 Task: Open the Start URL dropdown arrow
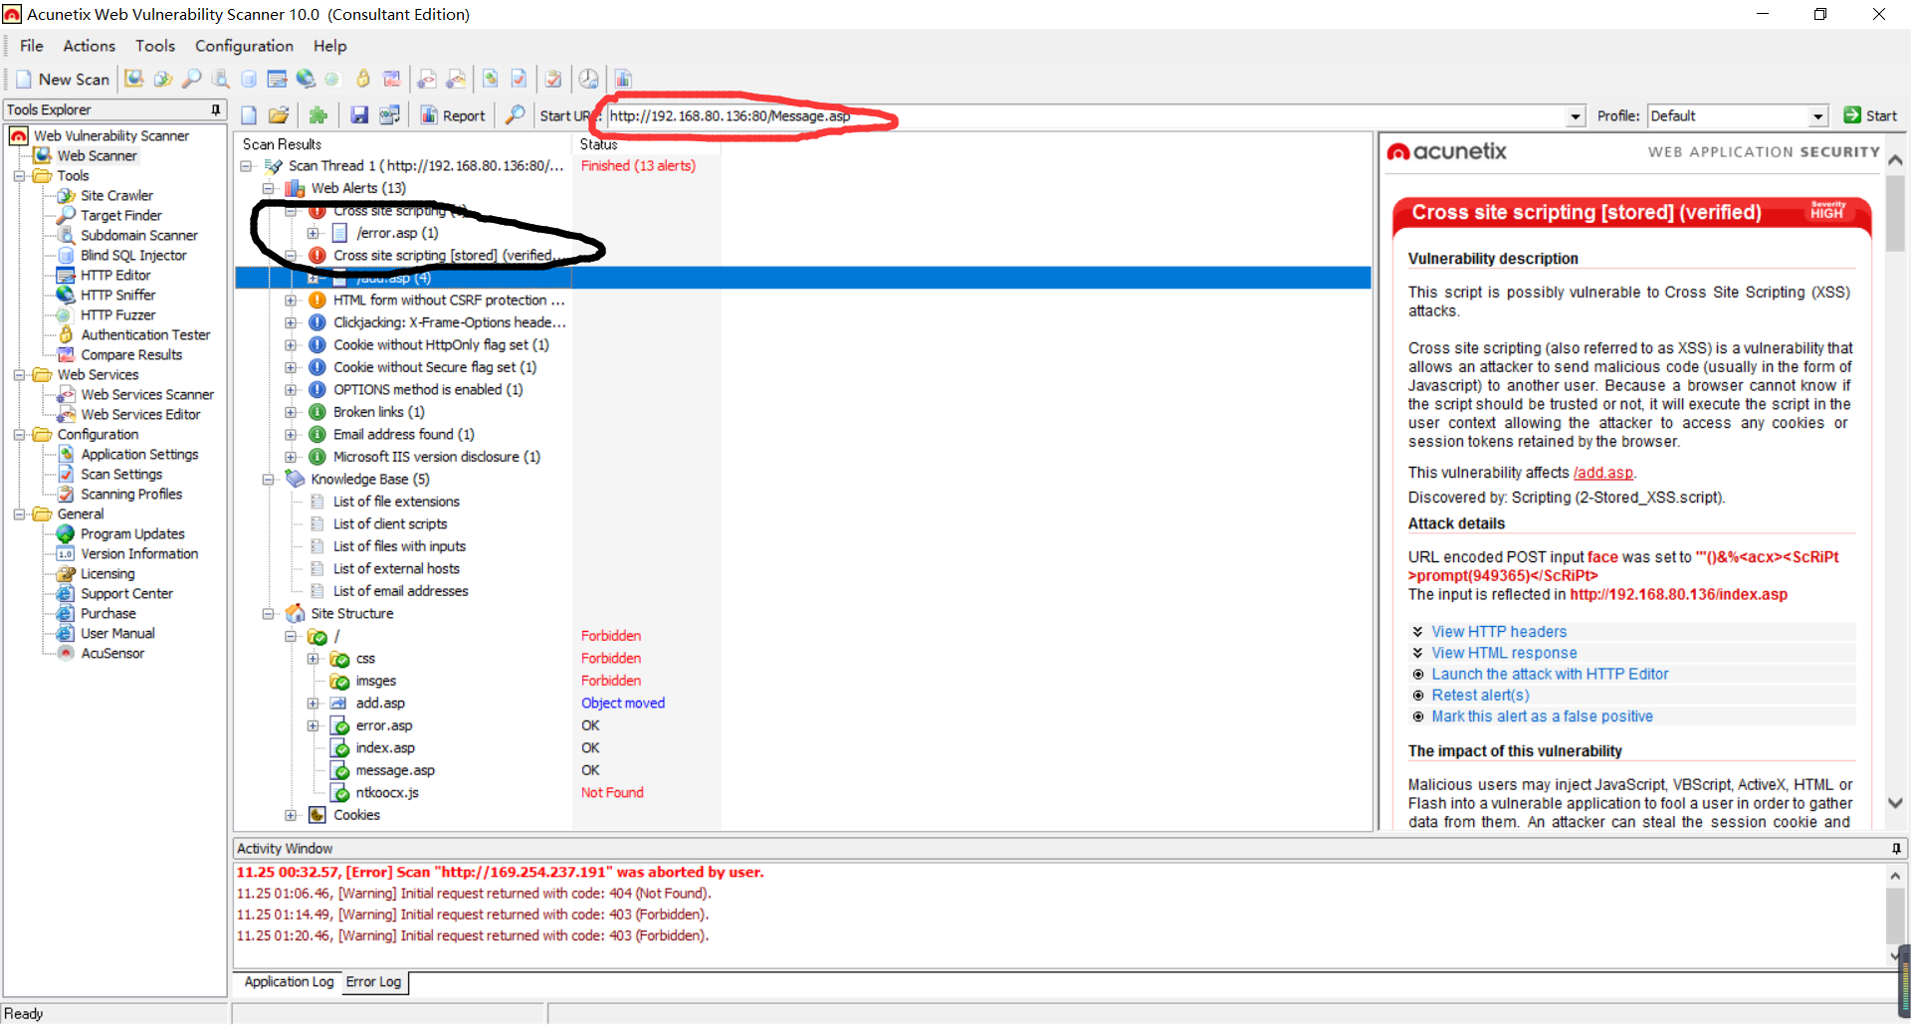click(1576, 116)
